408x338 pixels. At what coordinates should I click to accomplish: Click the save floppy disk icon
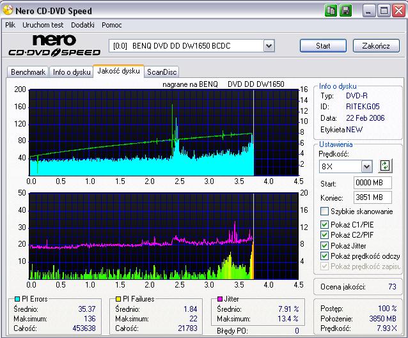[x=345, y=11]
